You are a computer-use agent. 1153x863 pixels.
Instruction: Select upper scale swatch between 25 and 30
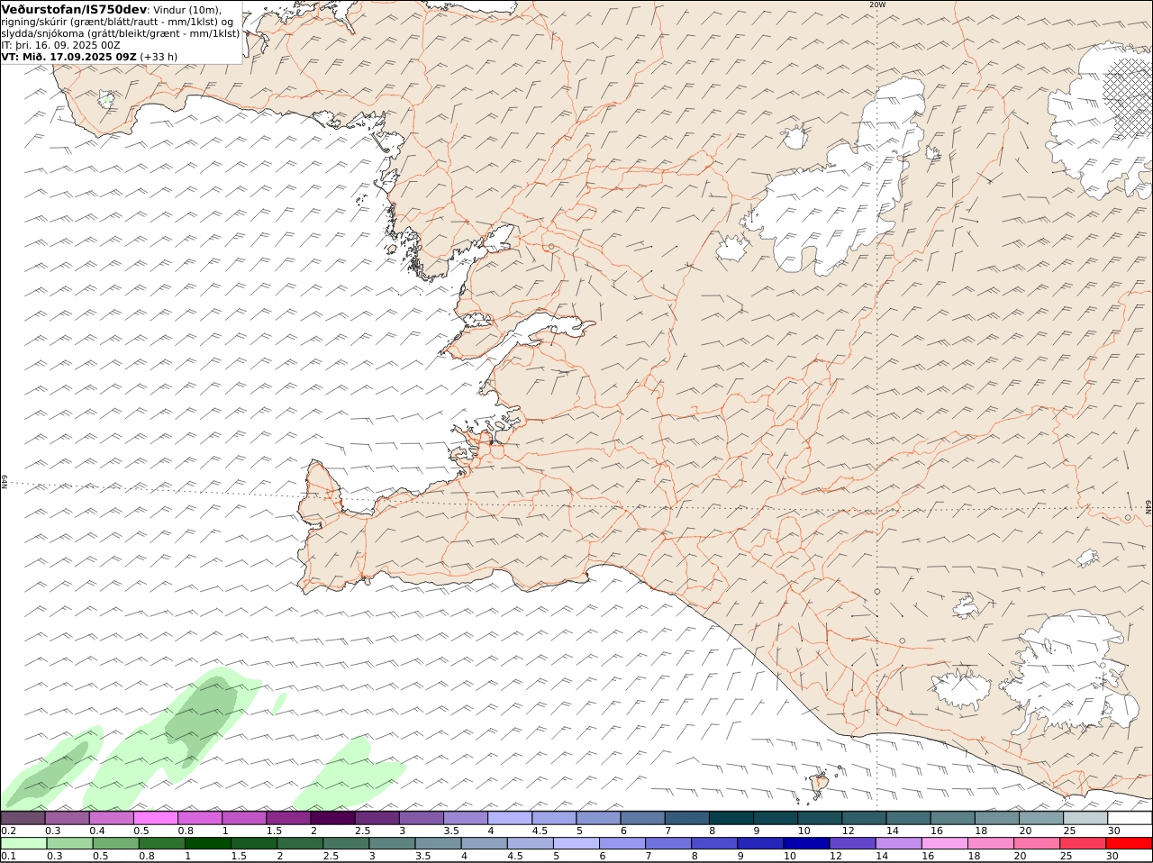coord(1085,818)
